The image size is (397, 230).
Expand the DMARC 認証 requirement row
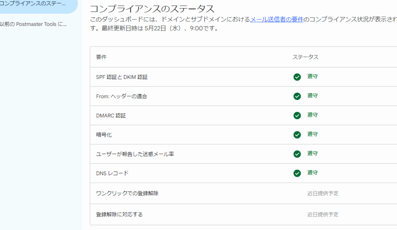click(x=111, y=115)
